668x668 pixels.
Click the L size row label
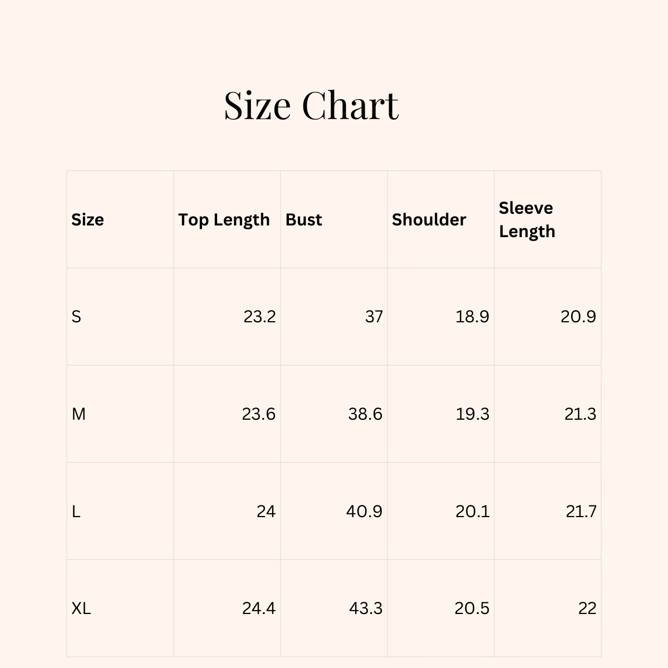pos(76,511)
